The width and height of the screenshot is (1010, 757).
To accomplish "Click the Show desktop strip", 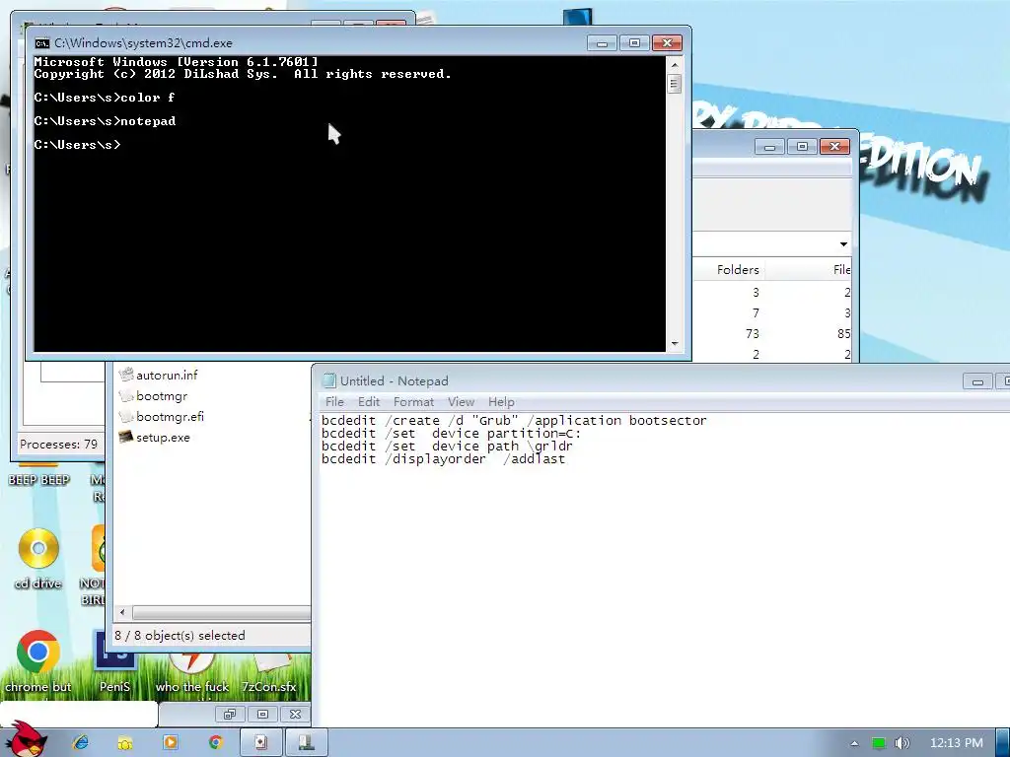I will [1003, 743].
